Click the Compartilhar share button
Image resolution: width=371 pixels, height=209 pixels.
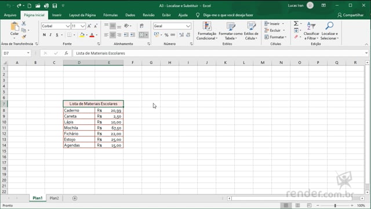[x=350, y=15]
